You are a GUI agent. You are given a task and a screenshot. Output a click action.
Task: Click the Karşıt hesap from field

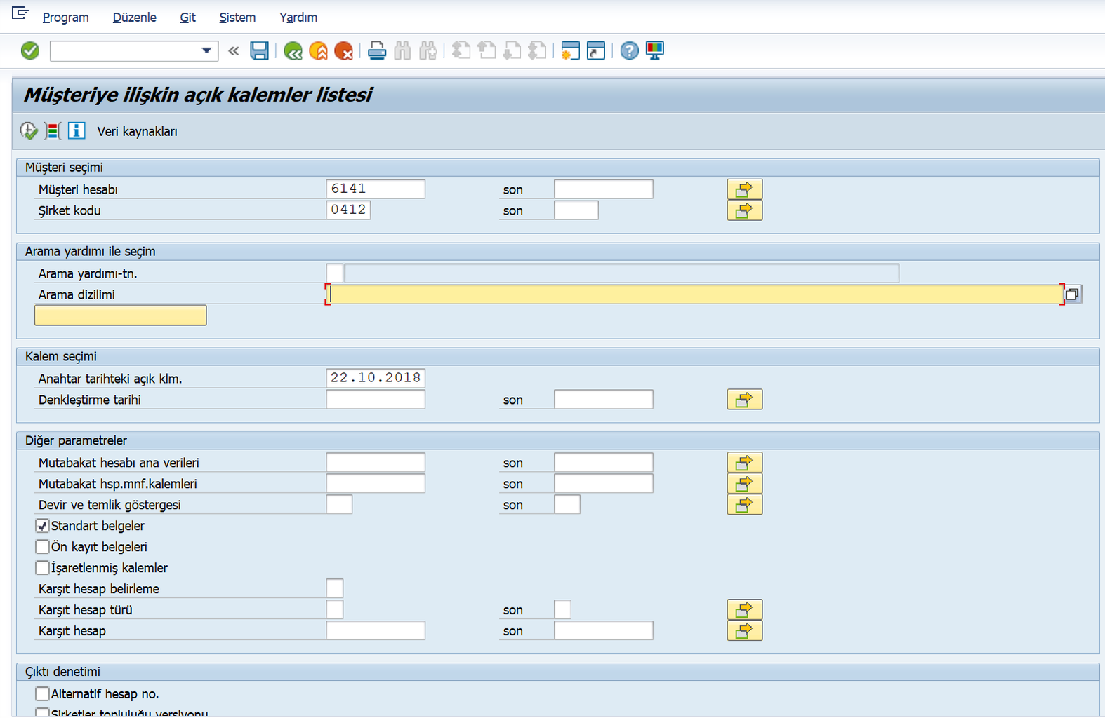(376, 631)
